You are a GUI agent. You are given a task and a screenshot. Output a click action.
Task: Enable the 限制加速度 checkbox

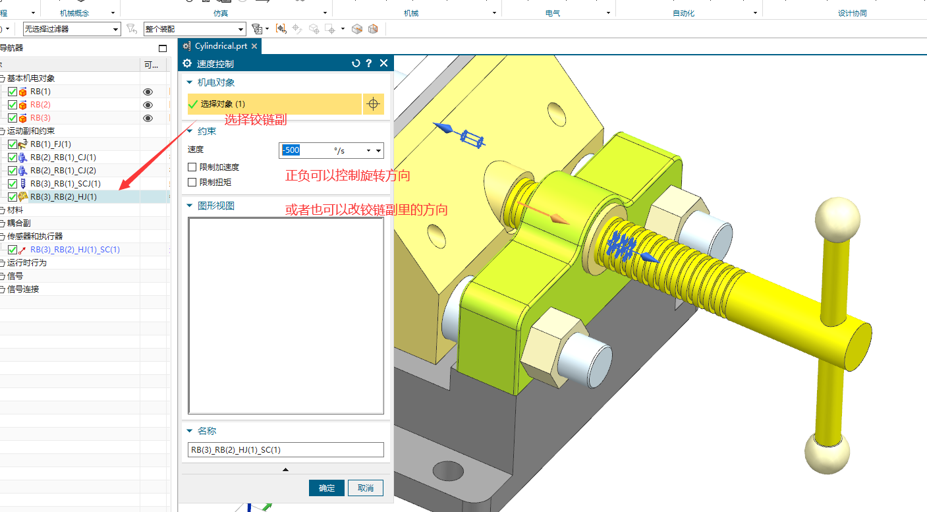coord(192,167)
